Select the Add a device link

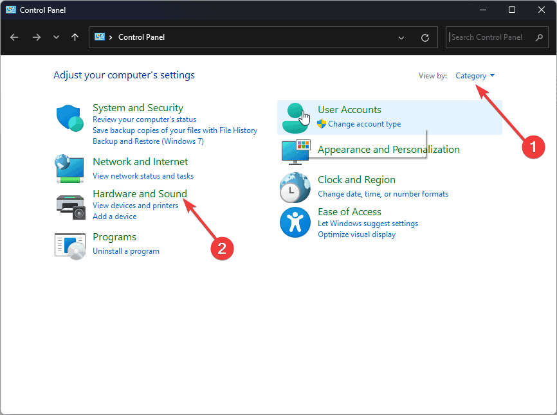(114, 216)
